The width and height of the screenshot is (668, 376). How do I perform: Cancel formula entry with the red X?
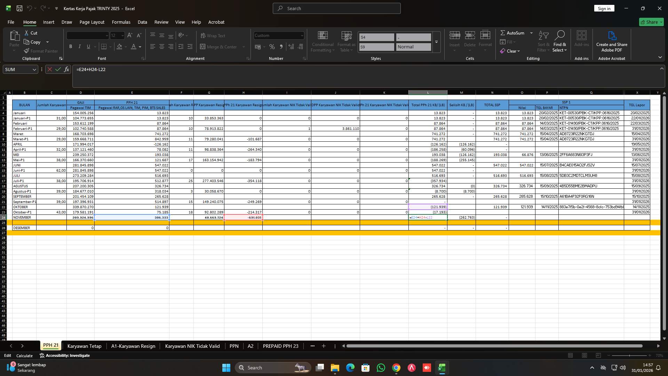pos(50,69)
